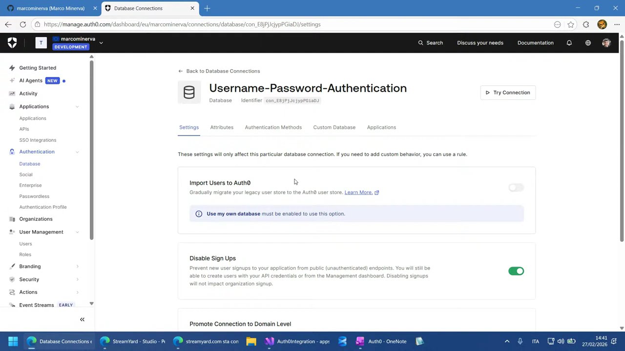The image size is (625, 351).
Task: Add page to favorites star icon
Action: point(571,24)
